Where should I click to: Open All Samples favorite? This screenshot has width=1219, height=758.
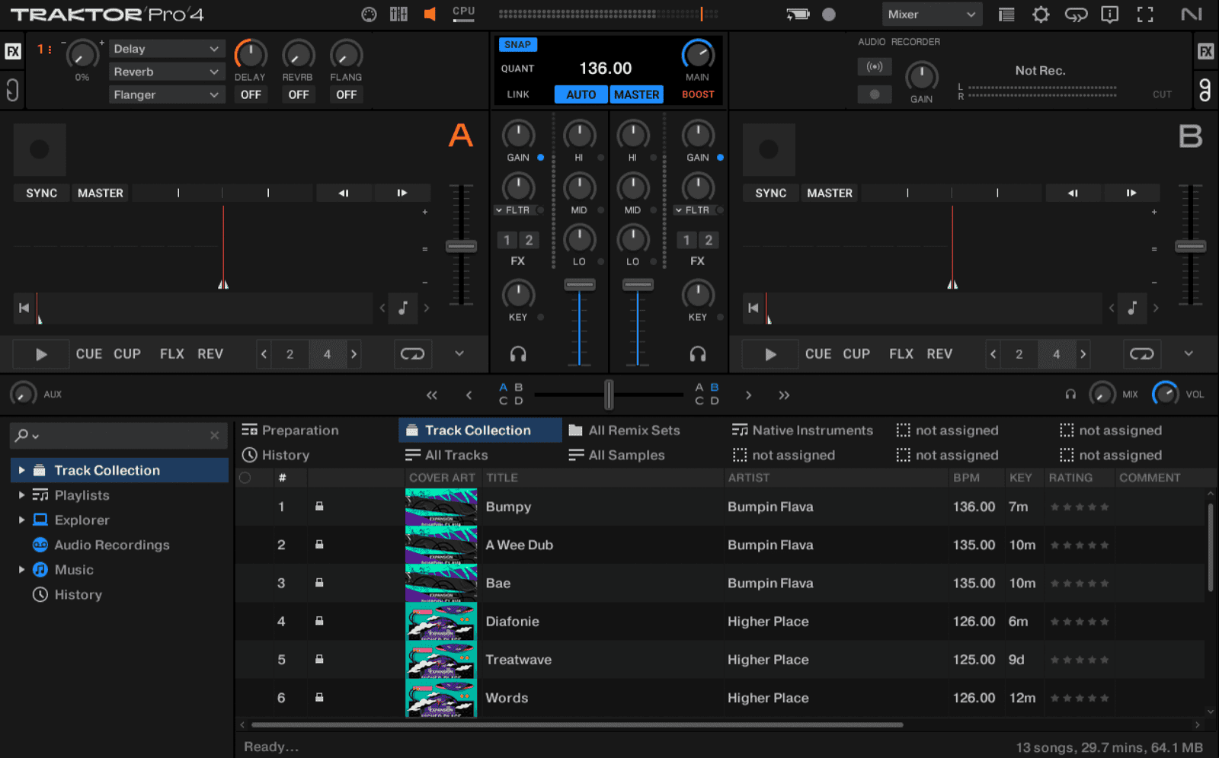[616, 455]
